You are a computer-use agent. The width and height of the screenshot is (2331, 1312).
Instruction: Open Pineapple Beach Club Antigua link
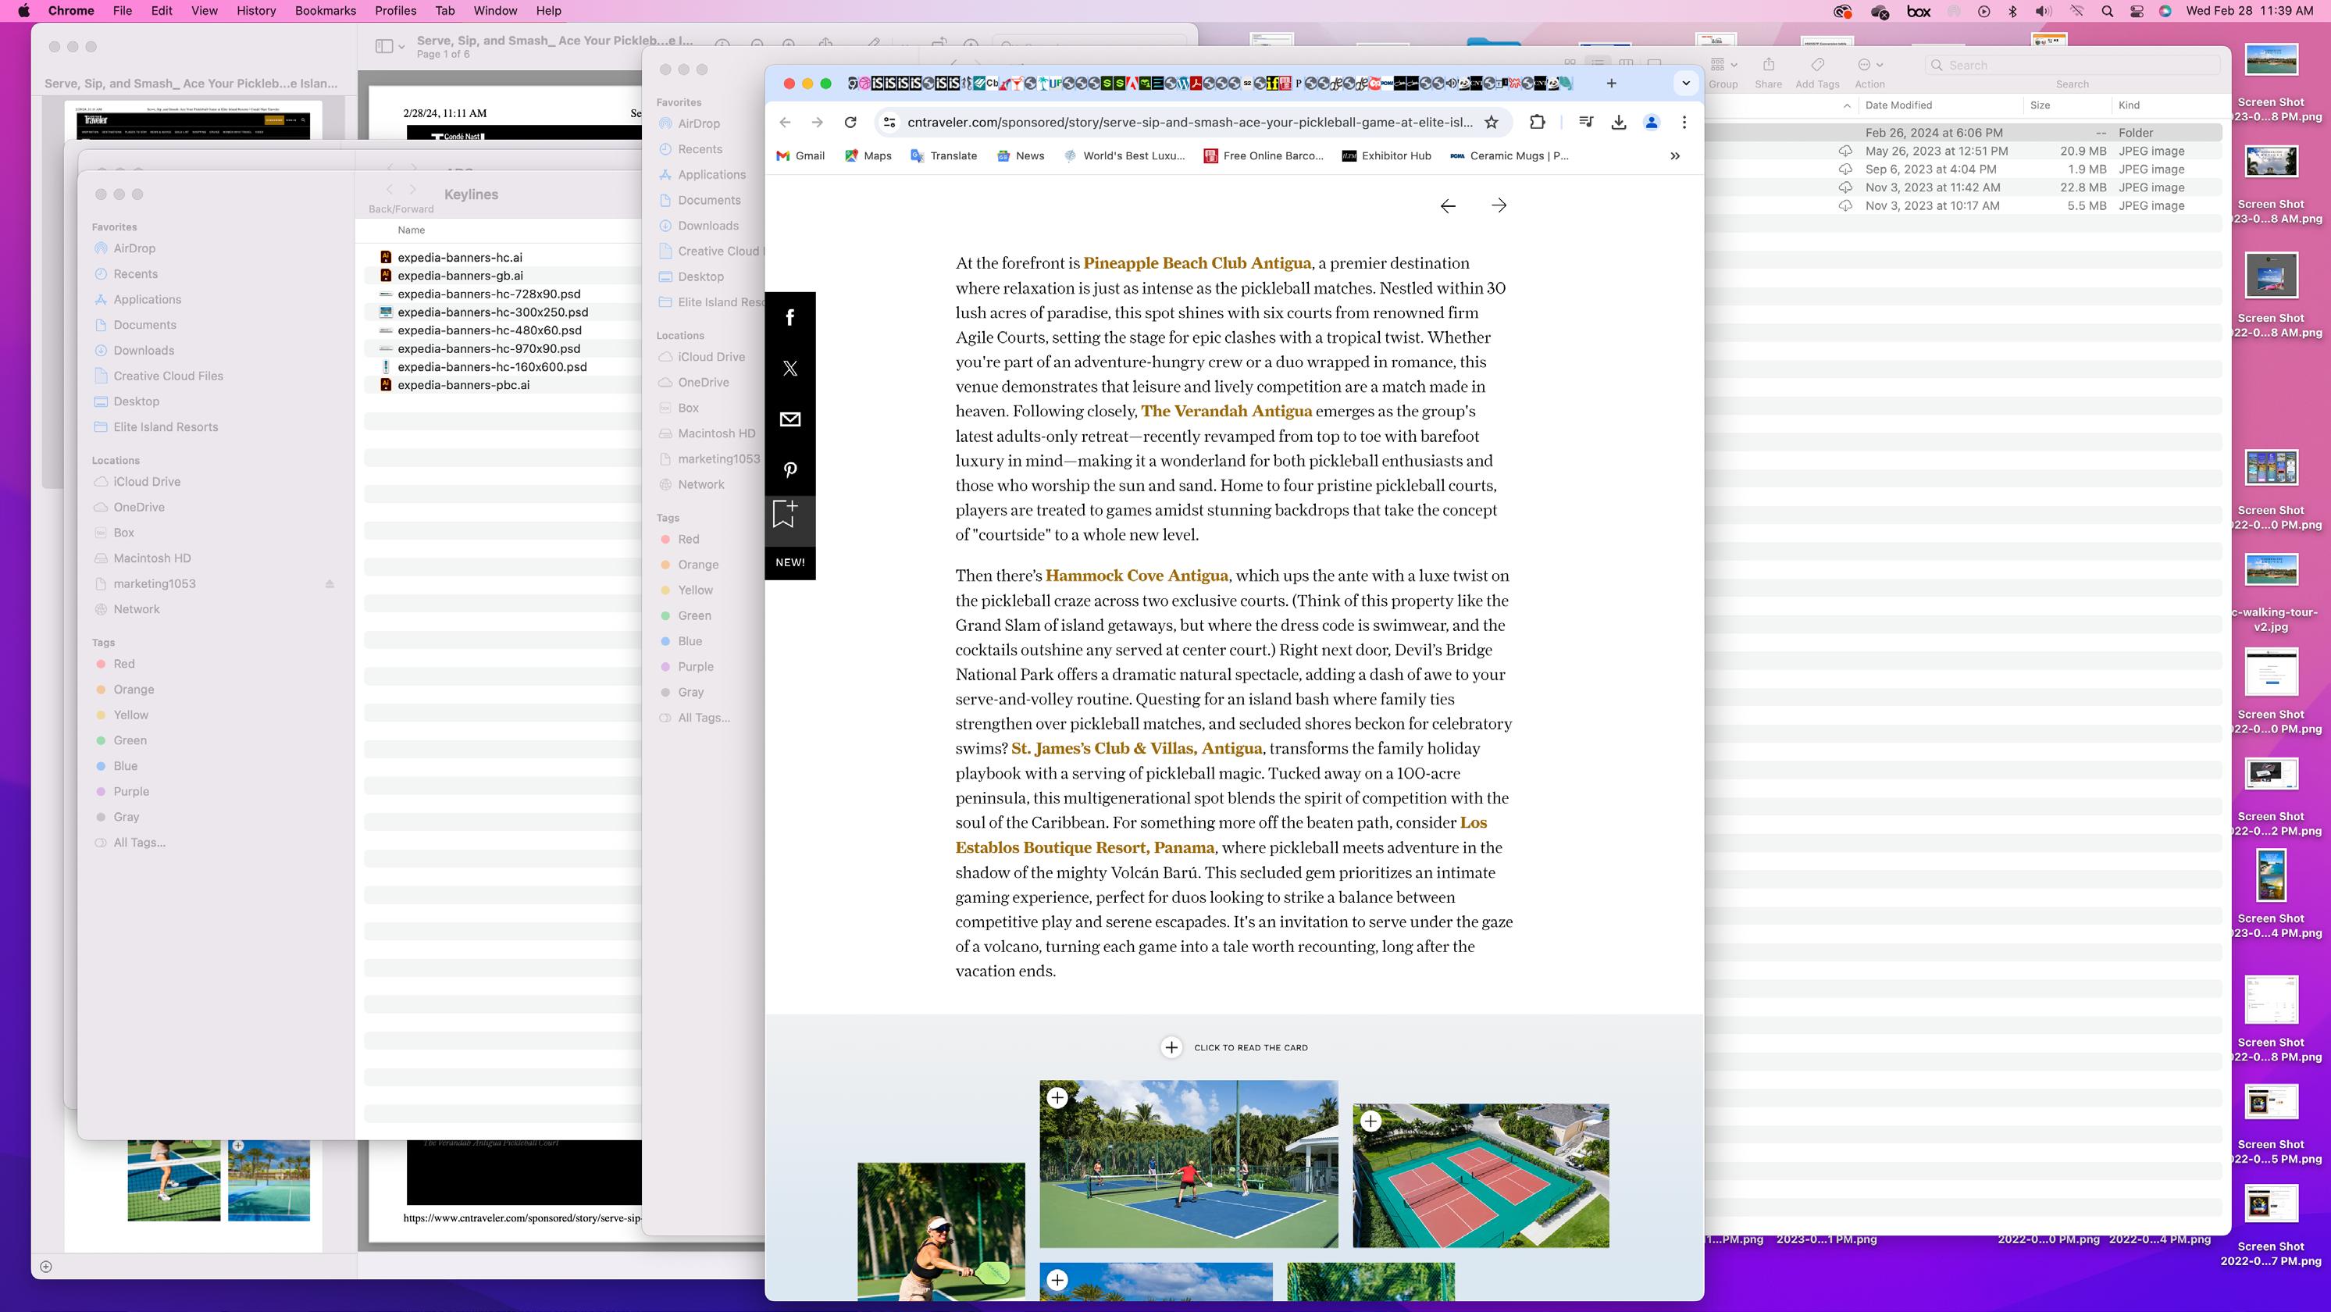click(x=1196, y=263)
